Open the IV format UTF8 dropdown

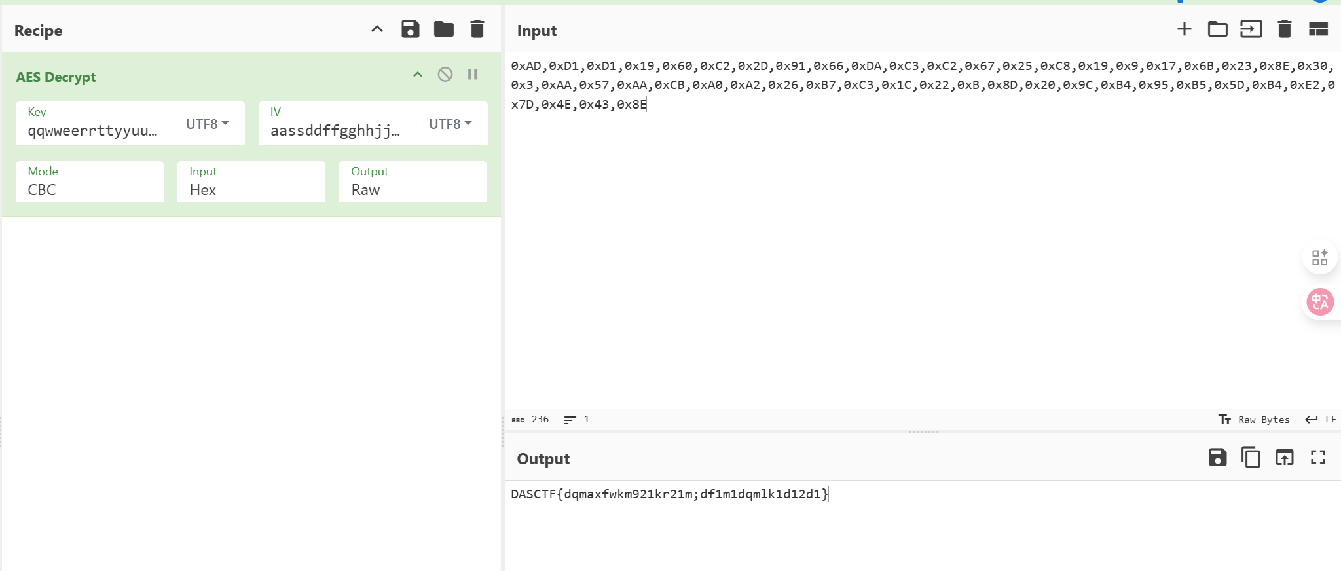pos(450,124)
